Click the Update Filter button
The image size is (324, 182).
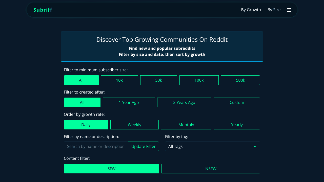pyautogui.click(x=144, y=146)
